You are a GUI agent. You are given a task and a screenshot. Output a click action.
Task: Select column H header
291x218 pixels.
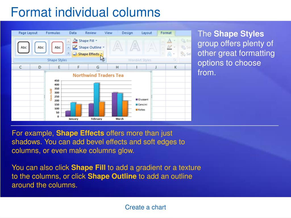coord(117,67)
